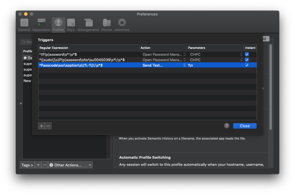Close the Triggers sheet
Viewport: 295px width, 195px height.
click(x=245, y=126)
